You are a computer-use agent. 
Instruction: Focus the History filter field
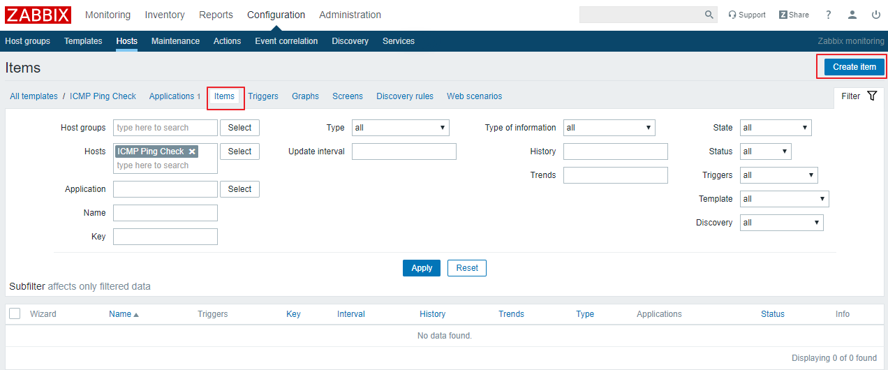tap(616, 151)
